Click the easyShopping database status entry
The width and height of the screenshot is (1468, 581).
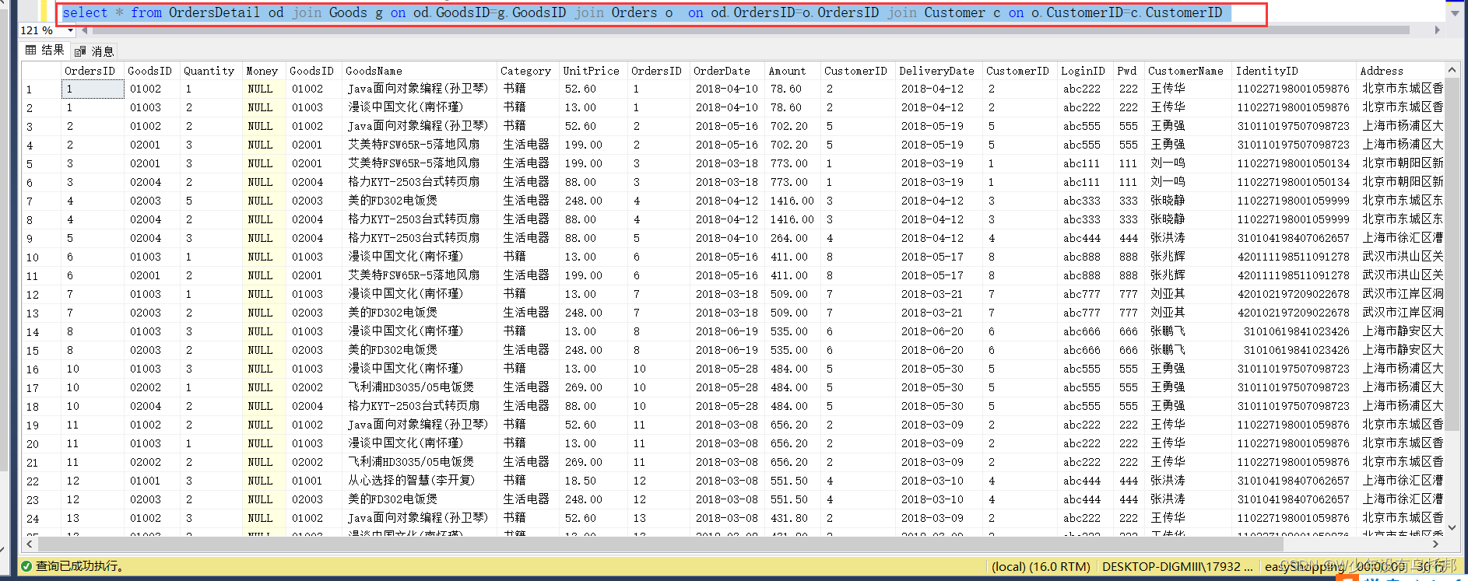point(1304,566)
